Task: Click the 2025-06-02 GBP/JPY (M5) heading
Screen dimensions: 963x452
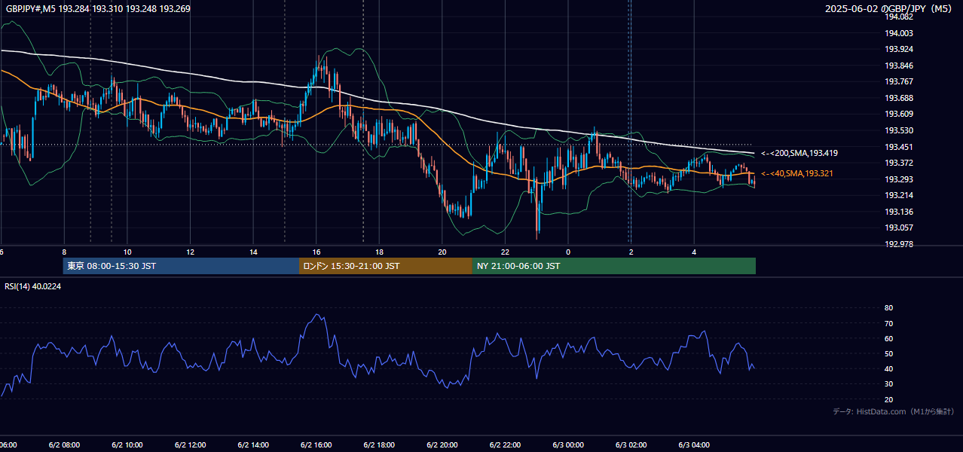Action: 889,9
